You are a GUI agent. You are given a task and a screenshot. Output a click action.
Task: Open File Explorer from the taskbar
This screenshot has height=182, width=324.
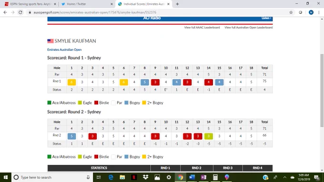122,177
